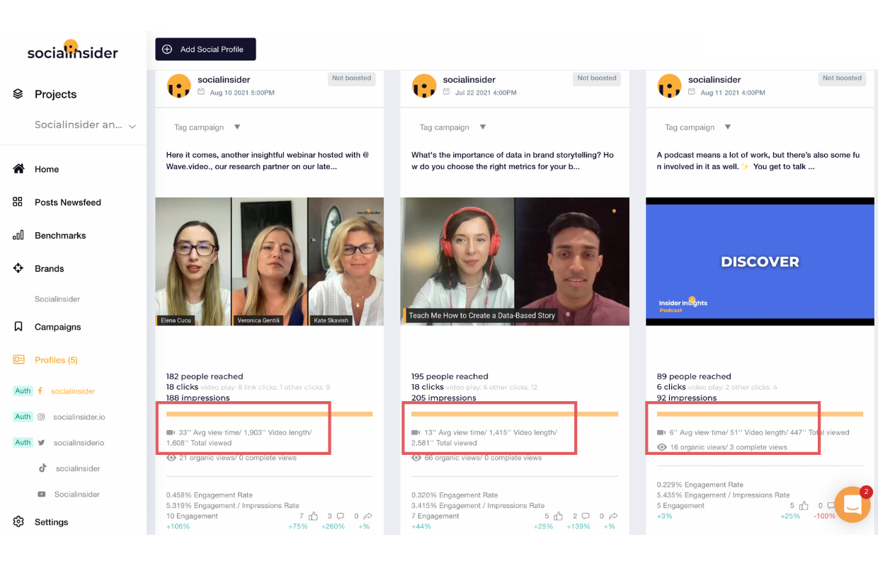Click the post text starting 'What's the importance of data'
This screenshot has height=566, width=878.
(x=513, y=161)
